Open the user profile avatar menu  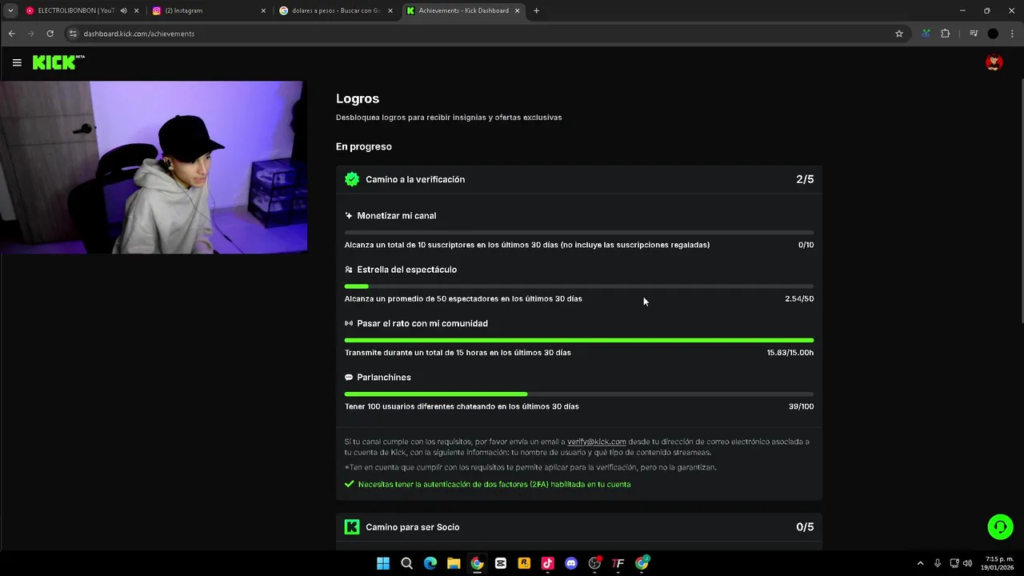pos(994,62)
